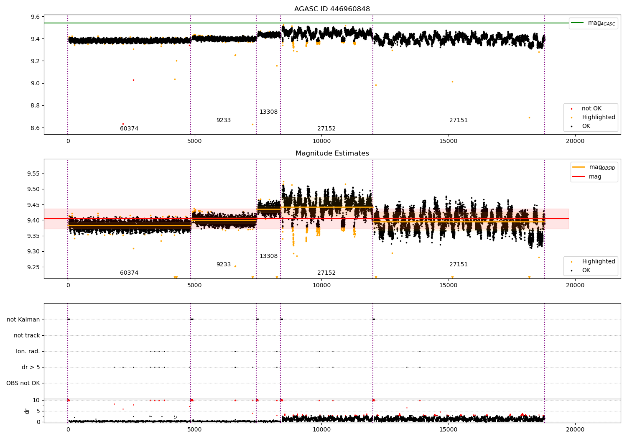627x439 pixels.
Task: Click the 'AGASC ID 446960848' plot title
Action: (332, 9)
